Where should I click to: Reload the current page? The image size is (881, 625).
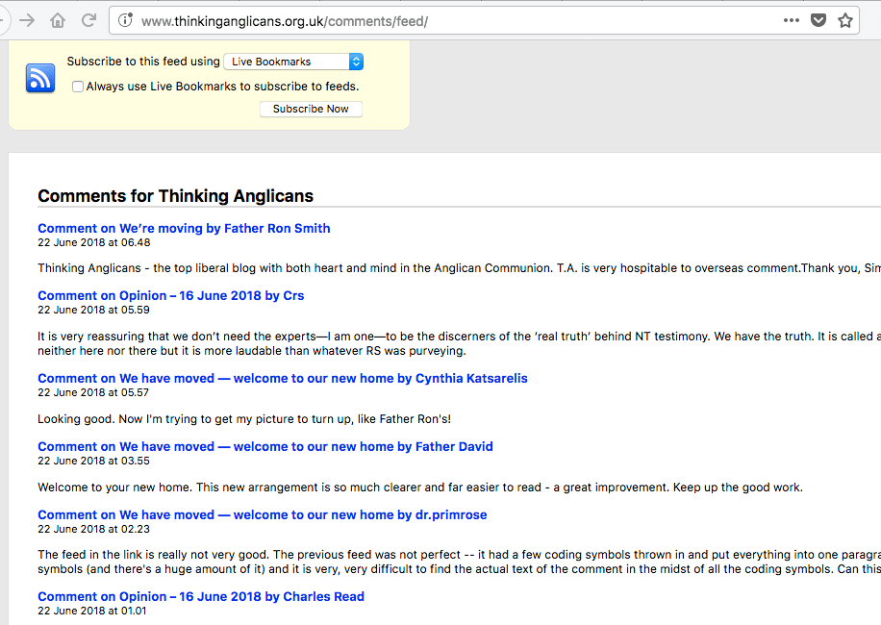(88, 21)
